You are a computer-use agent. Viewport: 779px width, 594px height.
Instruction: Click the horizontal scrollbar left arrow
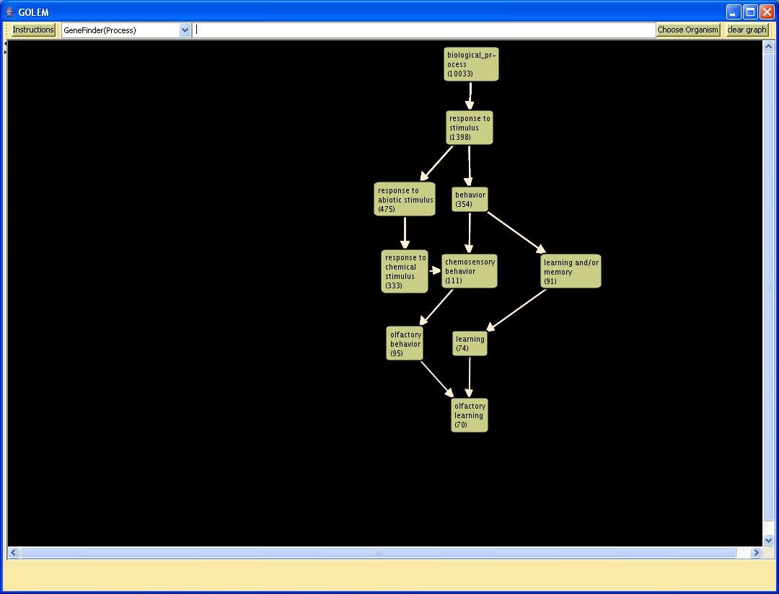pyautogui.click(x=13, y=553)
